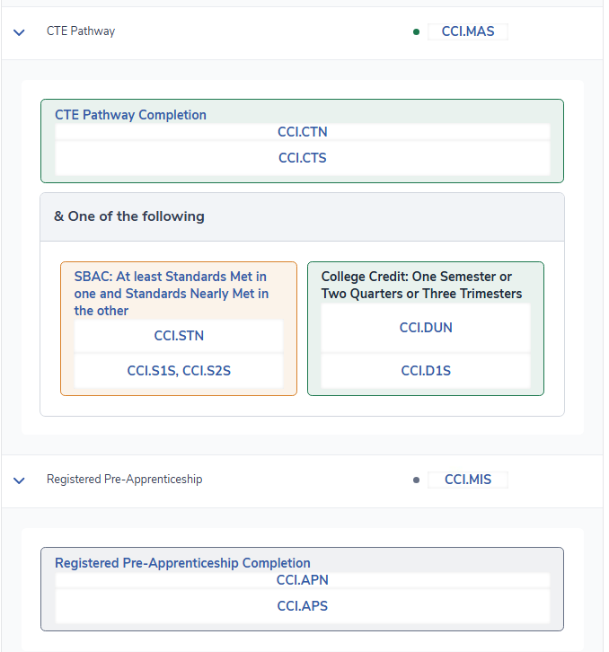Viewport: 609px width, 652px height.
Task: Open the CCI.CTN indicator link
Action: coord(302,132)
